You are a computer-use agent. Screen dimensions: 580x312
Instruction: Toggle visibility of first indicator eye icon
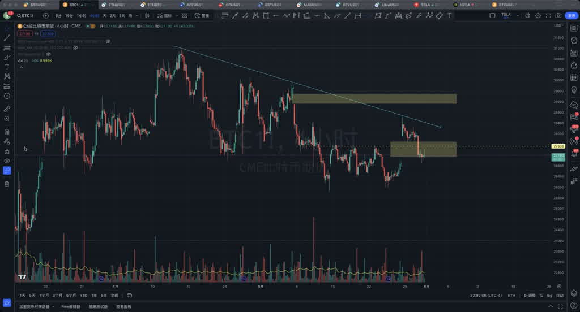[108, 41]
